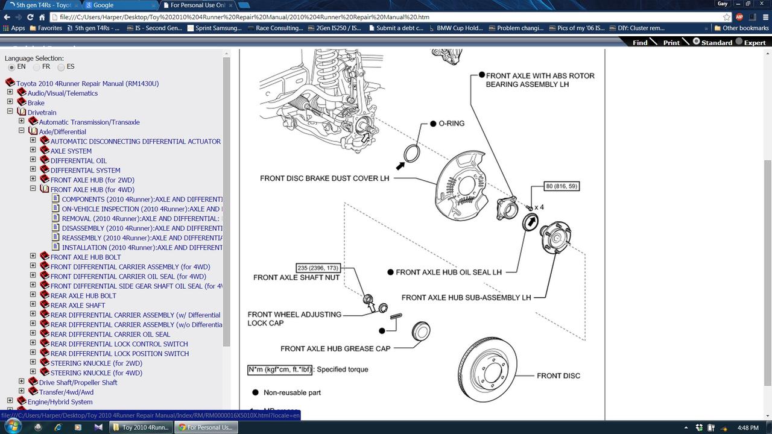Click the address bar URL field
772x434 pixels.
386,17
